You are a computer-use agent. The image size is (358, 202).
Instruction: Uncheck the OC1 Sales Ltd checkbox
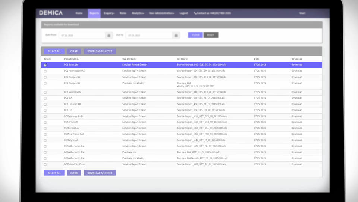click(45, 65)
